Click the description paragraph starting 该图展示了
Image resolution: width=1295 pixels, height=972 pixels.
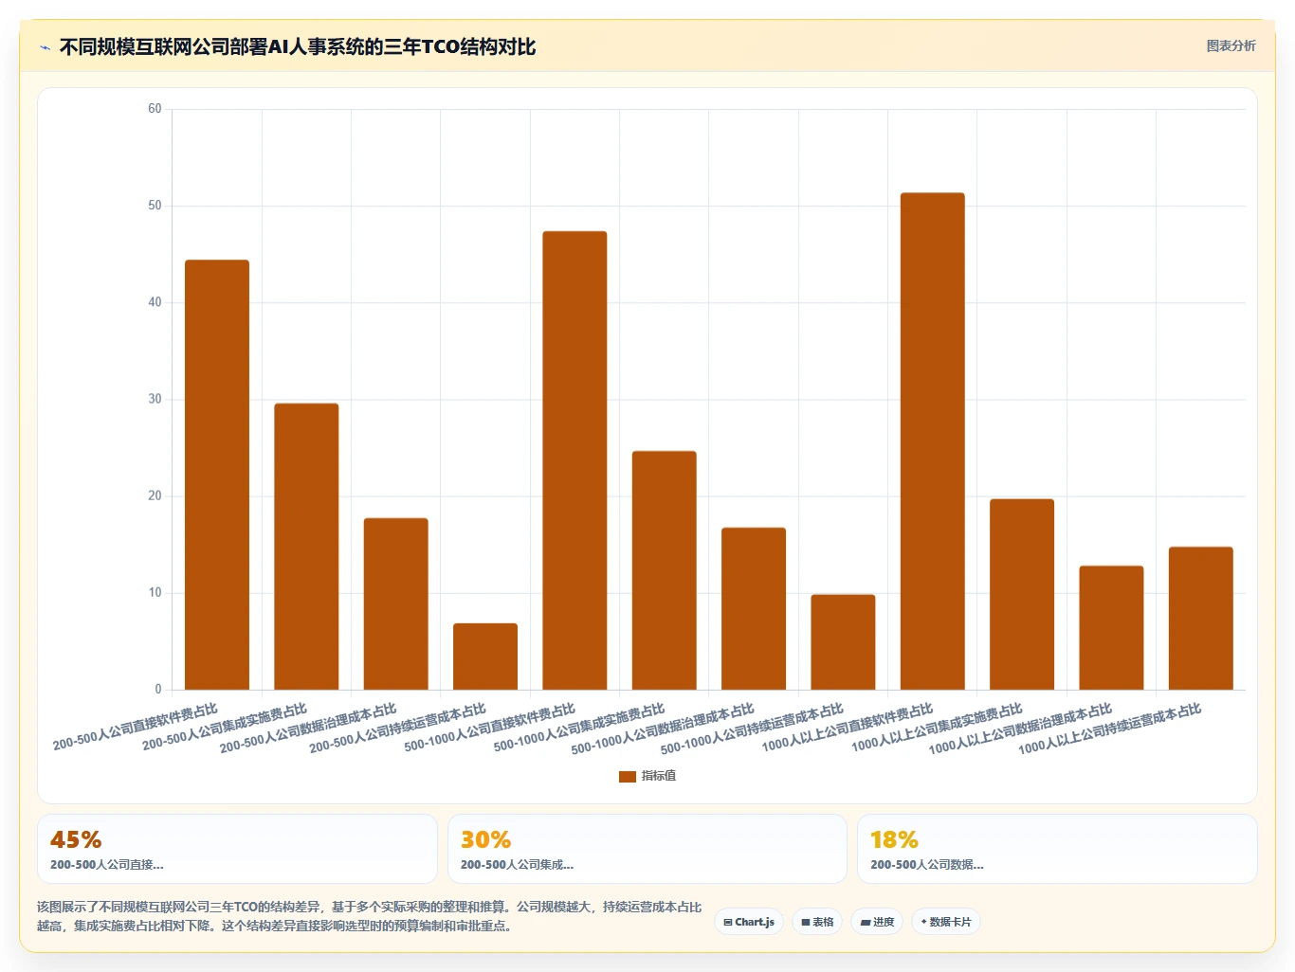(x=370, y=916)
